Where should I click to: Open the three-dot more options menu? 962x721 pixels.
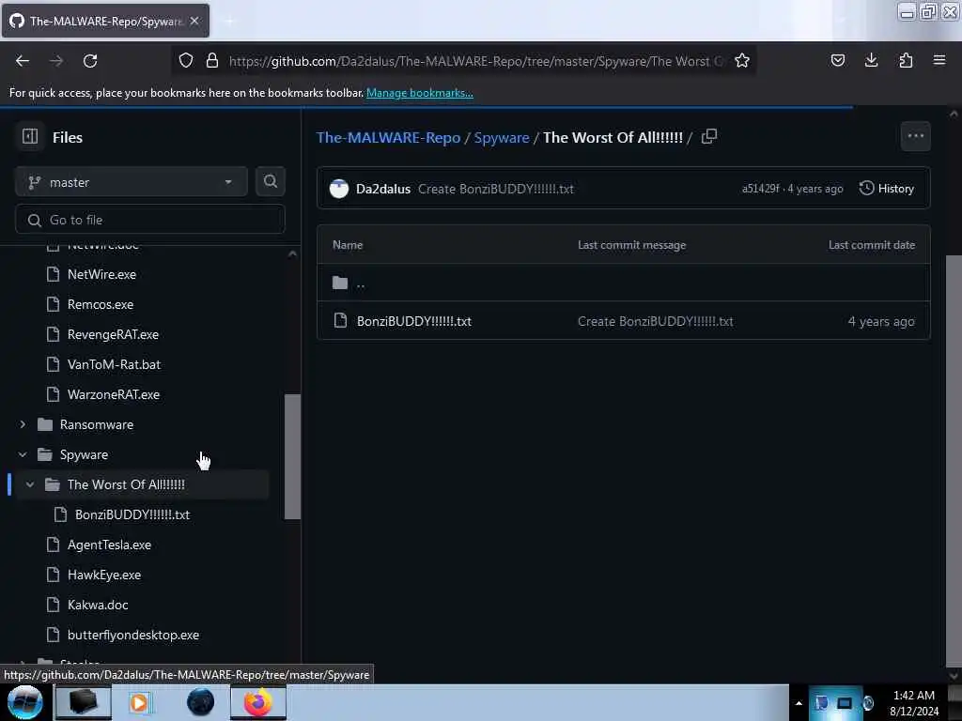[915, 136]
